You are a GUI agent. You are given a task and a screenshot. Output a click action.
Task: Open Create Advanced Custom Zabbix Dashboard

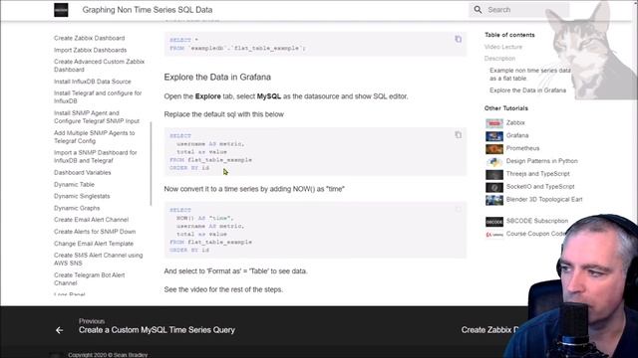click(x=99, y=66)
